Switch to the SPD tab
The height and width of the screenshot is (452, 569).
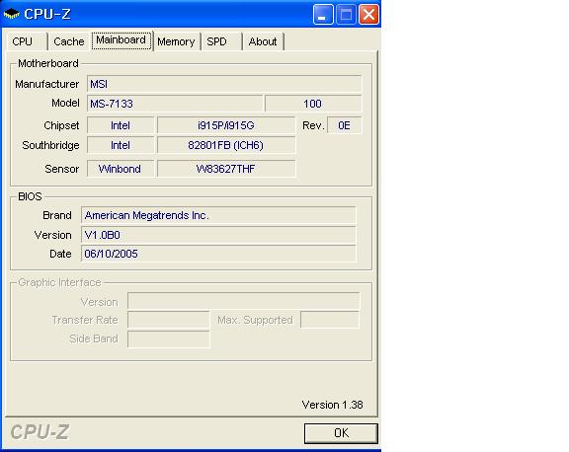click(221, 41)
